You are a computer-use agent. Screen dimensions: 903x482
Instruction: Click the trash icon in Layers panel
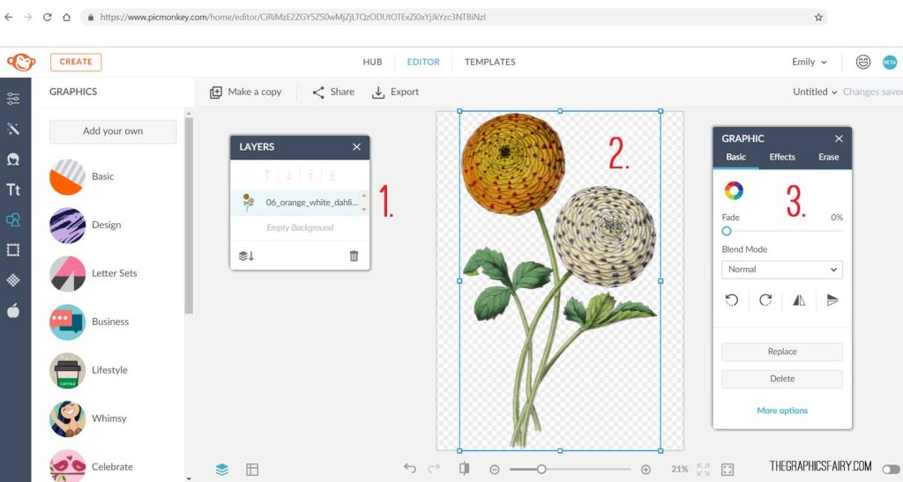[354, 256]
